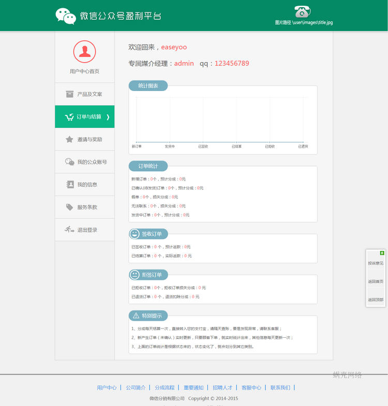Viewport: 388px width, 406px height.
Task: Click the red user avatar icon
Action: coord(84,52)
